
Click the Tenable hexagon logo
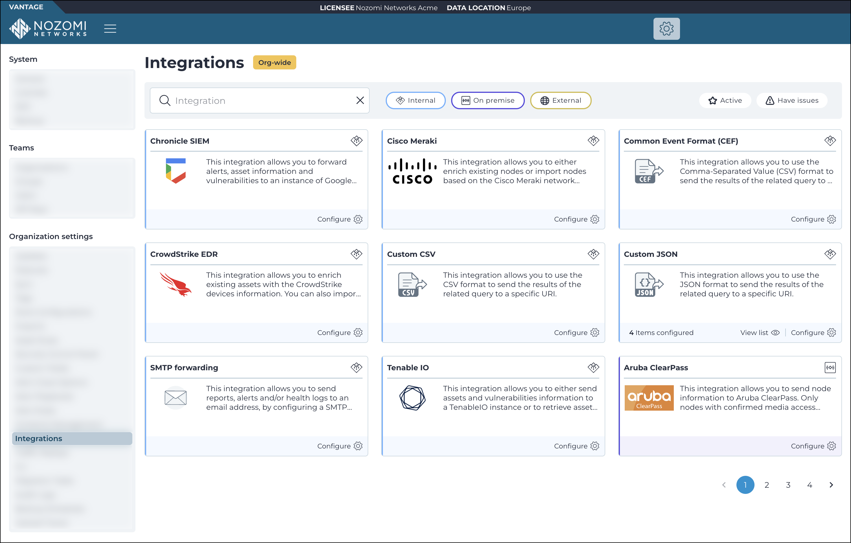click(412, 398)
